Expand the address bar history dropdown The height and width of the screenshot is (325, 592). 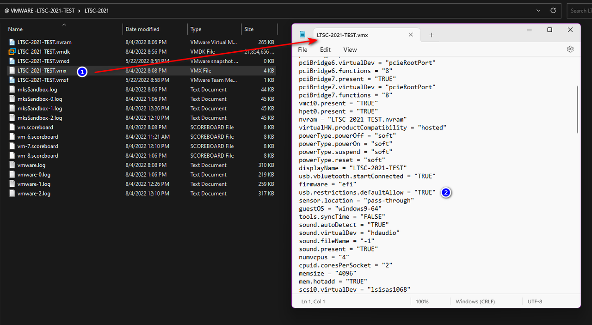(x=538, y=10)
